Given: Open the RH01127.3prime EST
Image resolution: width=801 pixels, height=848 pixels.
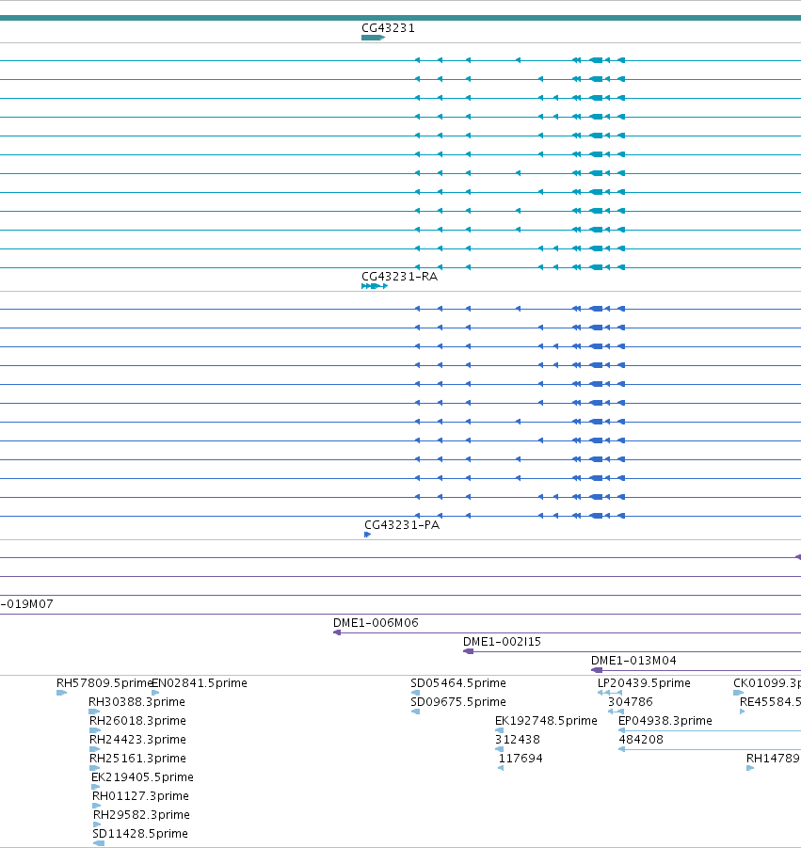Looking at the screenshot, I should click(140, 796).
